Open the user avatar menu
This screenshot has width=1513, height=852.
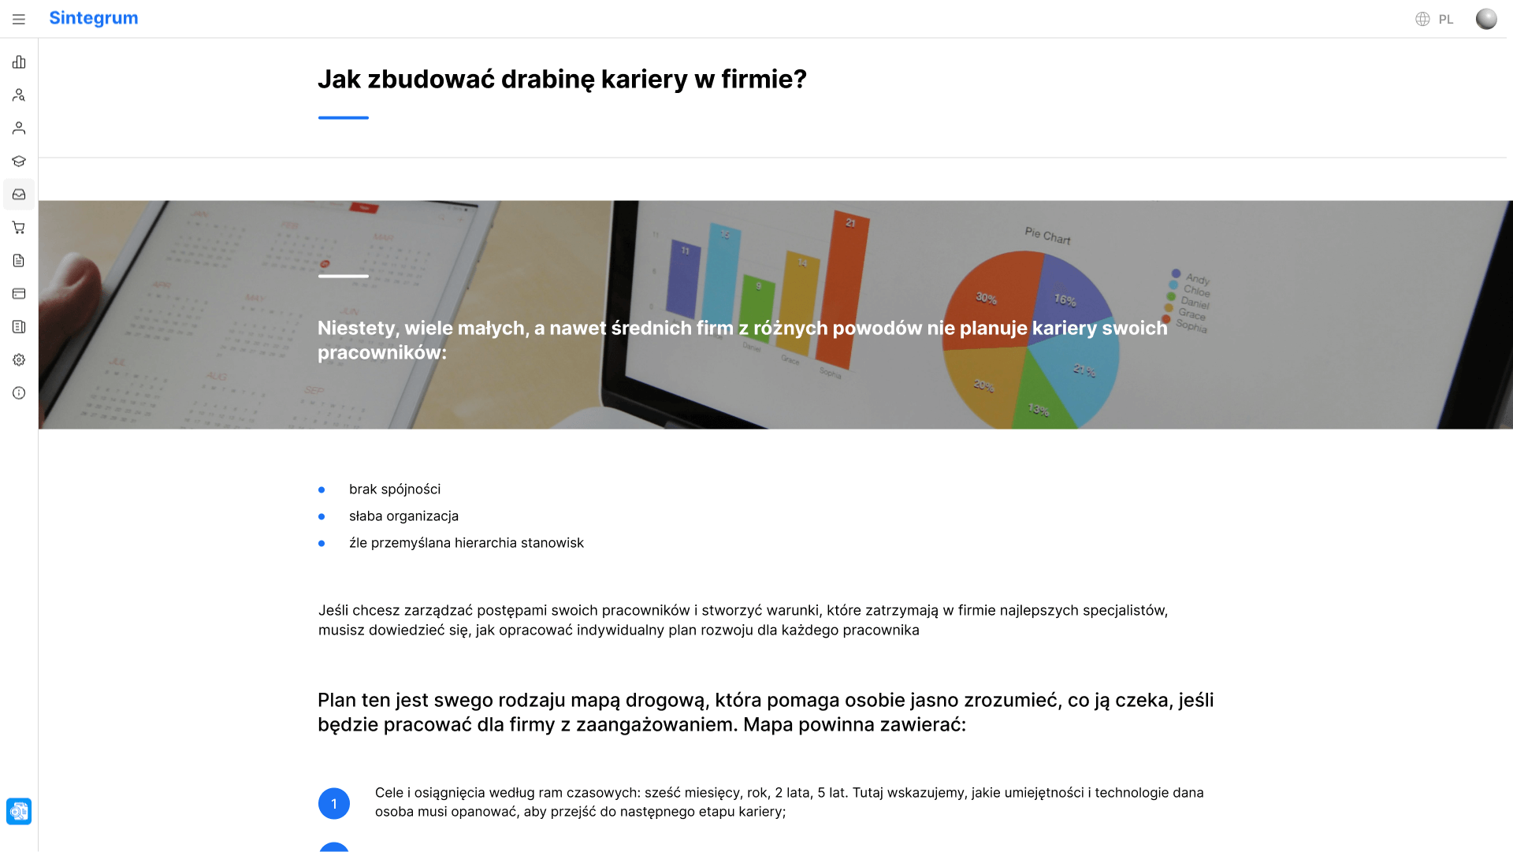[1486, 19]
